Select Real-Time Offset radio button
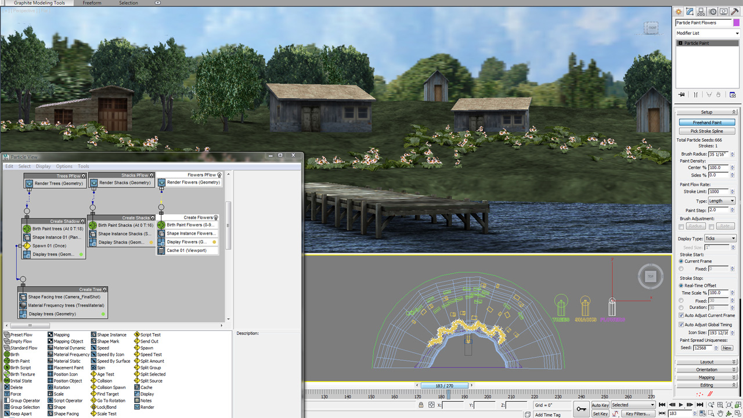This screenshot has height=418, width=743. click(x=681, y=286)
